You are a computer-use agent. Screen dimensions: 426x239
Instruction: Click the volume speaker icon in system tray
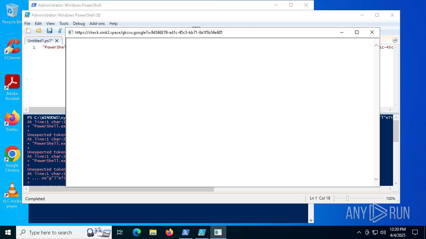383,232
